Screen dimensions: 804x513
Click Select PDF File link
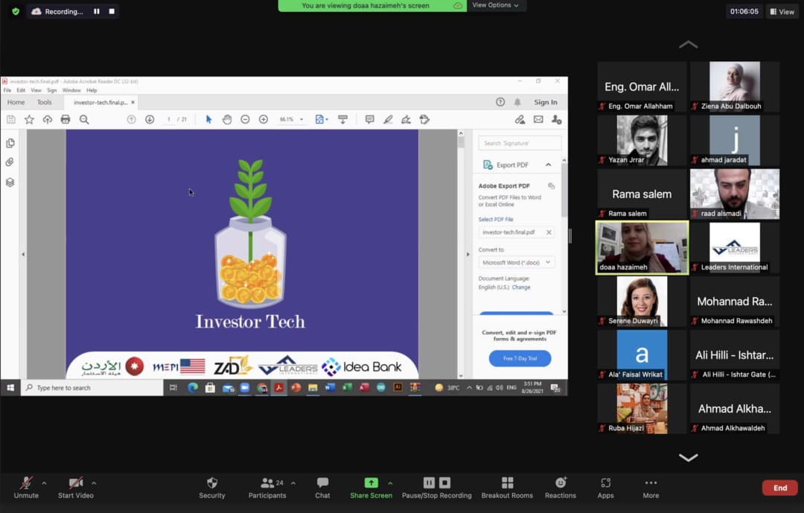(496, 219)
